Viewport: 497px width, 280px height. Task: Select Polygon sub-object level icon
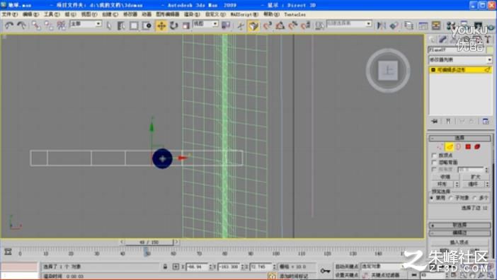tap(468, 146)
